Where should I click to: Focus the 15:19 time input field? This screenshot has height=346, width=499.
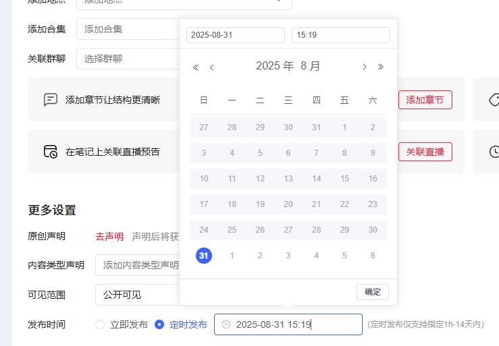point(341,35)
